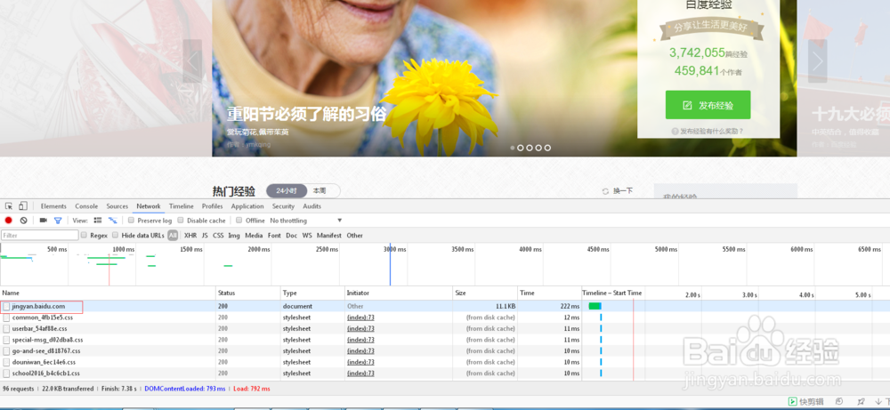Screen dimensions: 890x410
Task: Open the 发布经验有什么奖励 link
Action: 711,131
